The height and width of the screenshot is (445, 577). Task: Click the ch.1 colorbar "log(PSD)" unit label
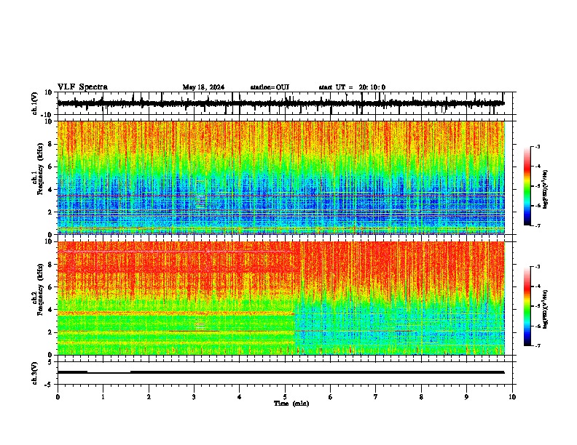pyautogui.click(x=546, y=189)
